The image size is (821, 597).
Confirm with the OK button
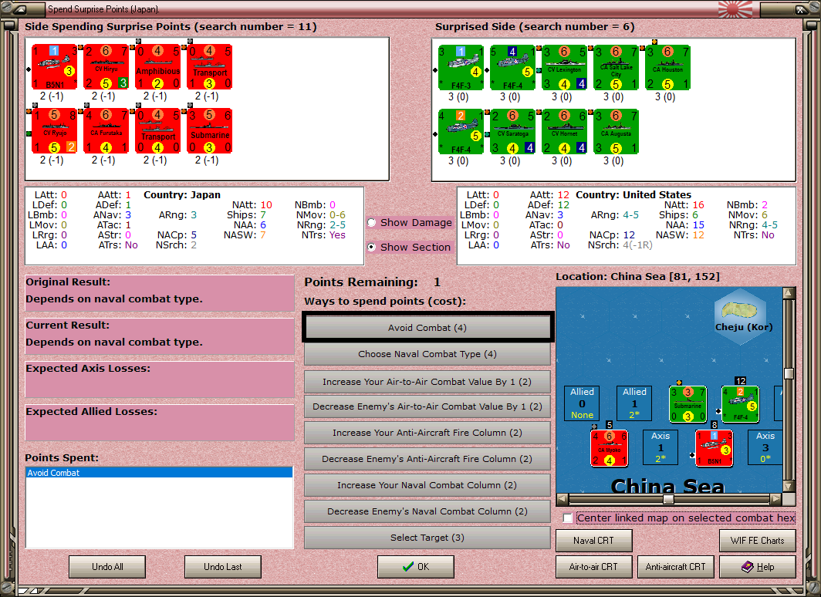[x=416, y=567]
